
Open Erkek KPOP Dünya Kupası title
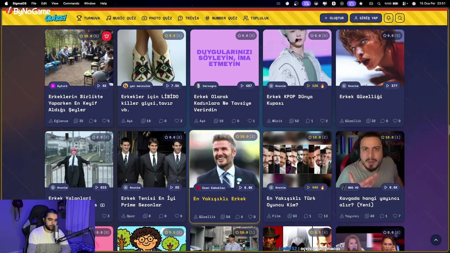[x=289, y=100]
